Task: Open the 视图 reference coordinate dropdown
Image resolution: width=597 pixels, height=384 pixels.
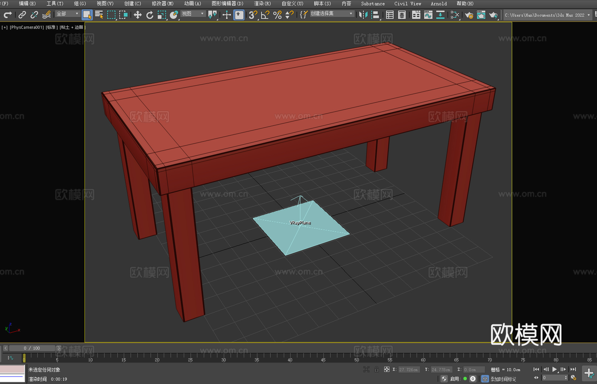Action: pyautogui.click(x=193, y=14)
